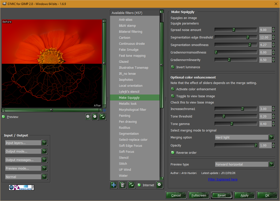The height and width of the screenshot is (201, 280).
Task: Refresh the filter list with the arrows icon
Action: 131,185
